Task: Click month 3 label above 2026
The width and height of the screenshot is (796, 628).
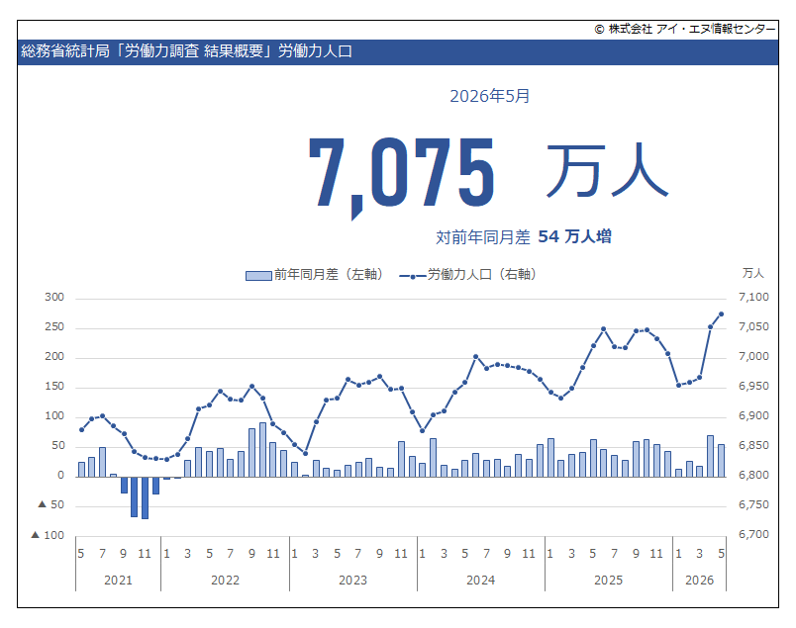Action: pos(700,554)
